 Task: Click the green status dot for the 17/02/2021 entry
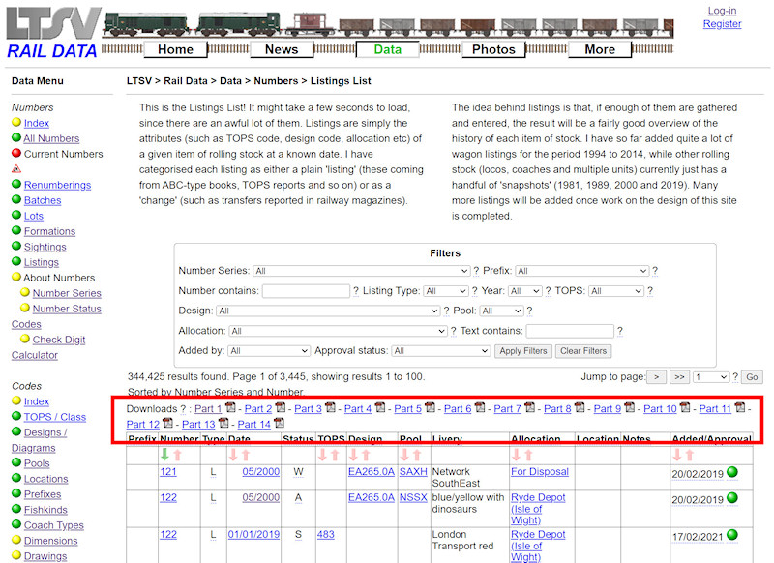coord(731,537)
